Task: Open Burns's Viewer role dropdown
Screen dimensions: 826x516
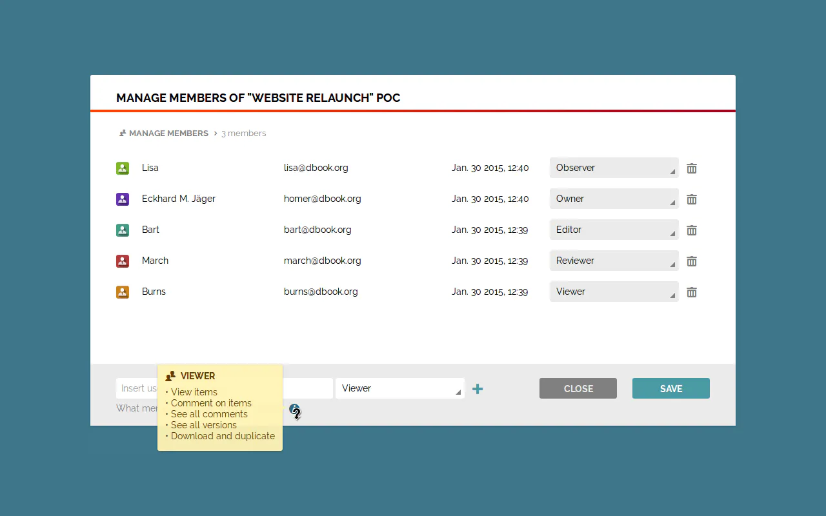Action: [x=614, y=292]
